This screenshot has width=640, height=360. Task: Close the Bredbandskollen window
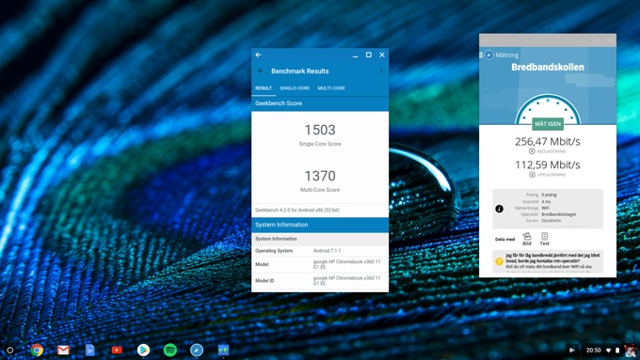pos(610,40)
